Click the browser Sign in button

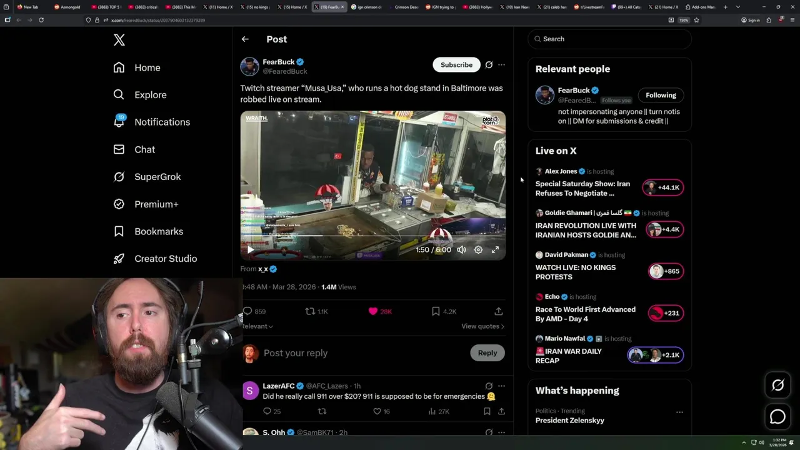[751, 20]
